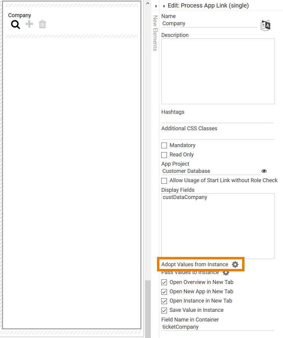The height and width of the screenshot is (338, 283).
Task: Collapse the Edit panel with left arrow
Action: pyautogui.click(x=156, y=6)
